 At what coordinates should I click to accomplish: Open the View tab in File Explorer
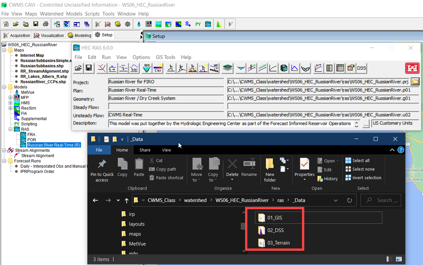pos(166,150)
